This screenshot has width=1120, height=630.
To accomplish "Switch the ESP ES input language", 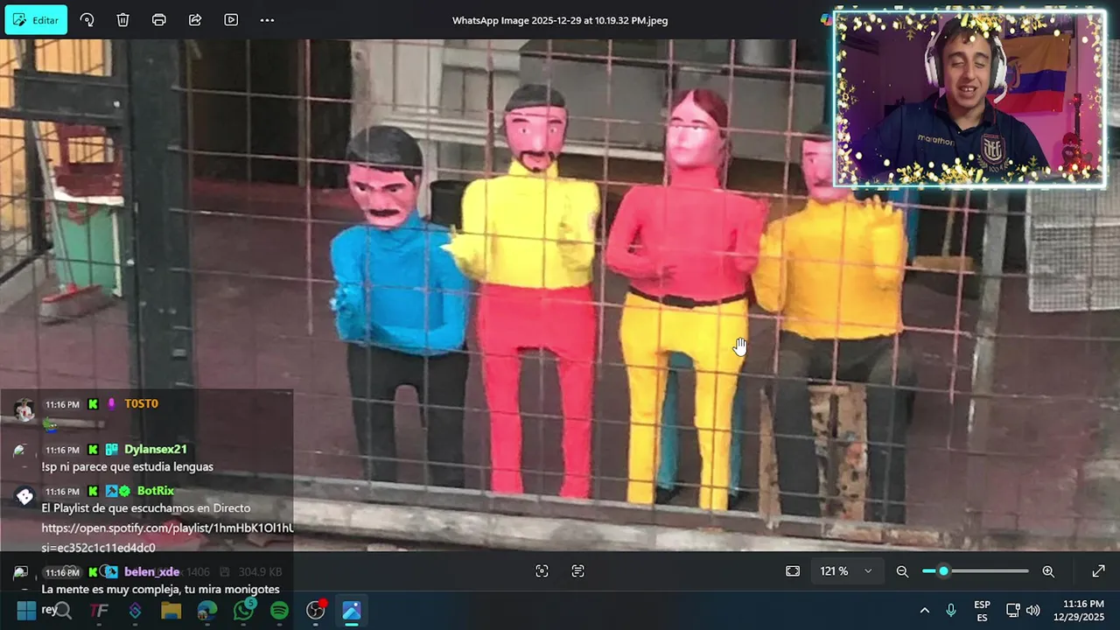I will tap(982, 611).
